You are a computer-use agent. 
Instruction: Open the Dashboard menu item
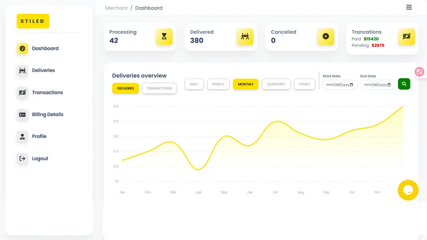coord(45,49)
